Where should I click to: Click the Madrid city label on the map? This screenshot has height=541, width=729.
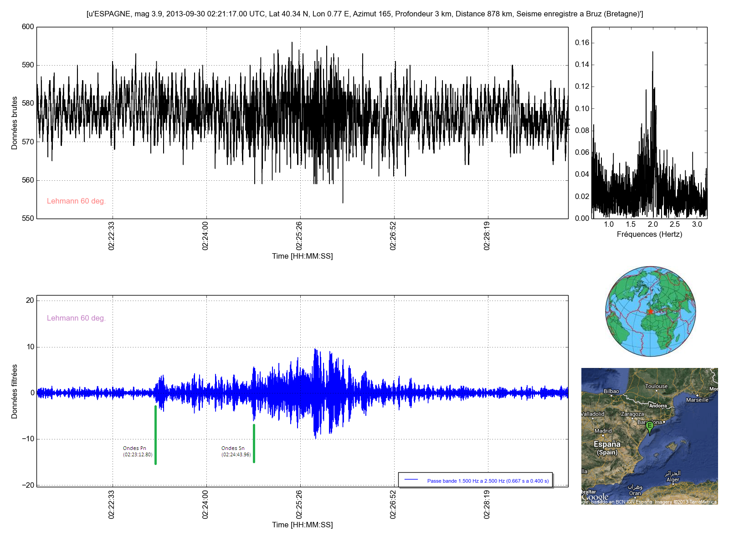[603, 431]
